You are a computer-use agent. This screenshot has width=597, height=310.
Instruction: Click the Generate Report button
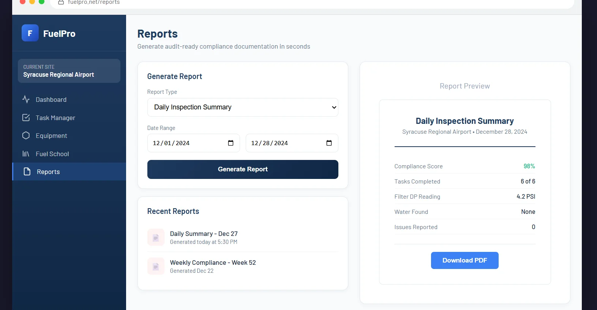click(x=243, y=169)
